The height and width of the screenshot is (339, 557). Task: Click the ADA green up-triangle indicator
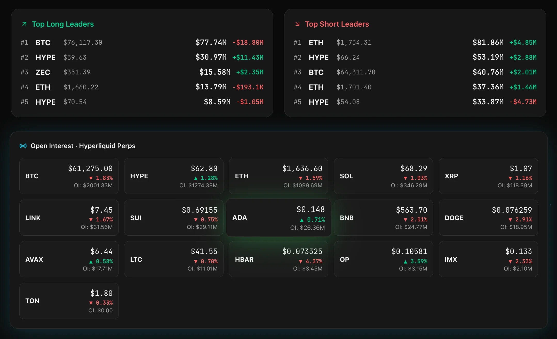tap(302, 220)
